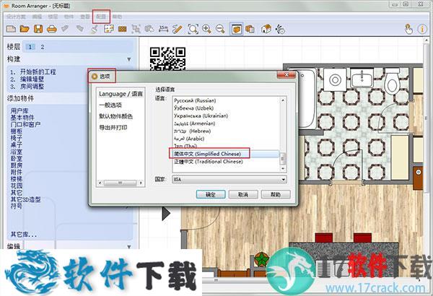Click the zoom out magnifier icon
Viewport: 433px width, 296px height.
[220, 29]
